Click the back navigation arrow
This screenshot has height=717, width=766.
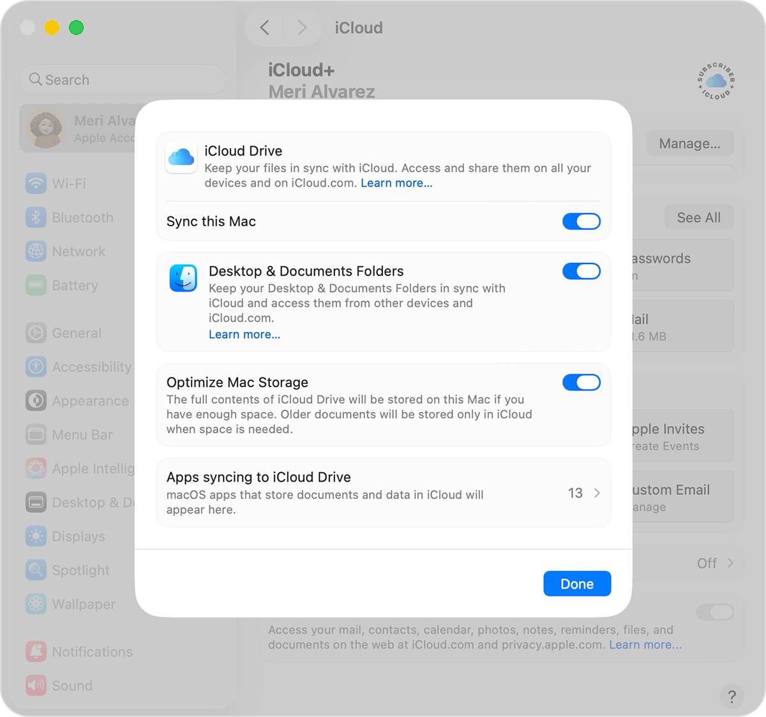264,27
